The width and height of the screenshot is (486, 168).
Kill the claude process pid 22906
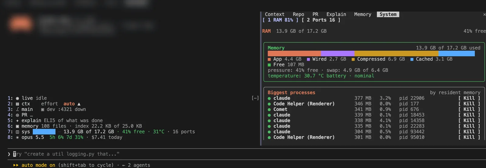pyautogui.click(x=469, y=98)
